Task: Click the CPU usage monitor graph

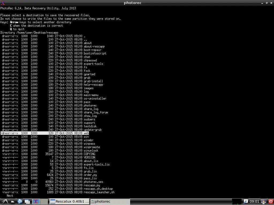Action: coord(237,202)
